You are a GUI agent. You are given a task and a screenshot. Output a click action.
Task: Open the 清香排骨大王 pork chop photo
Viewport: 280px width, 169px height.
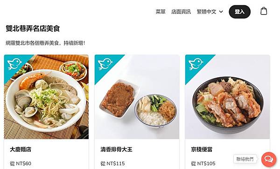(x=137, y=97)
